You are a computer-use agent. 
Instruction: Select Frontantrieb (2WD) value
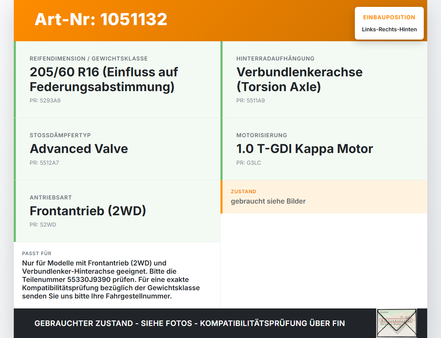[88, 211]
